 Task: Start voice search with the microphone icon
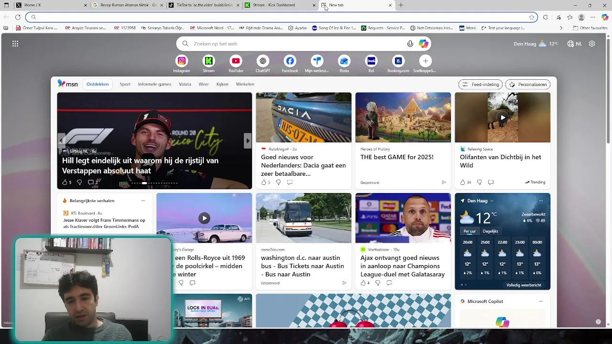[410, 44]
